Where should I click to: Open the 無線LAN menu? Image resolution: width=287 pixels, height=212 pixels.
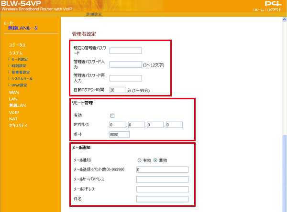(x=17, y=106)
